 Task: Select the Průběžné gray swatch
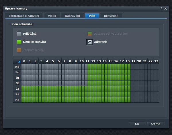pos(19,34)
